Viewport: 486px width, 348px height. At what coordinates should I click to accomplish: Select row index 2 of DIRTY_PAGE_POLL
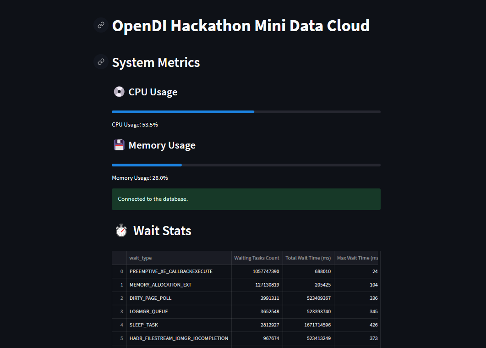[120, 298]
